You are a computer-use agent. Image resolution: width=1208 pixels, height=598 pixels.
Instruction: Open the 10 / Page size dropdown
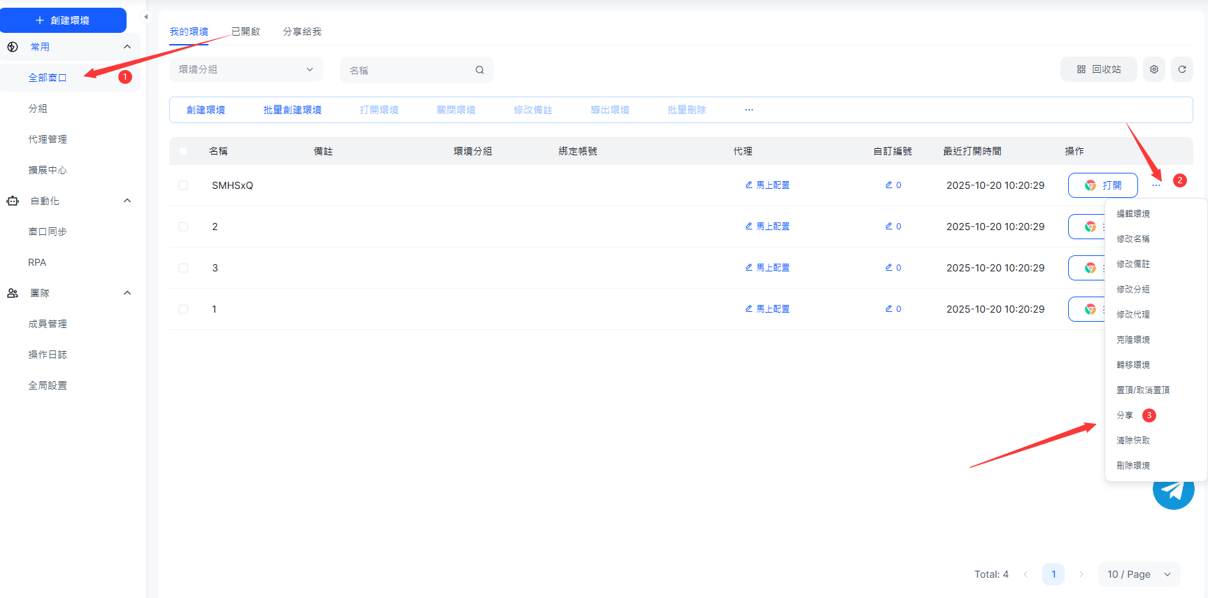(x=1138, y=574)
